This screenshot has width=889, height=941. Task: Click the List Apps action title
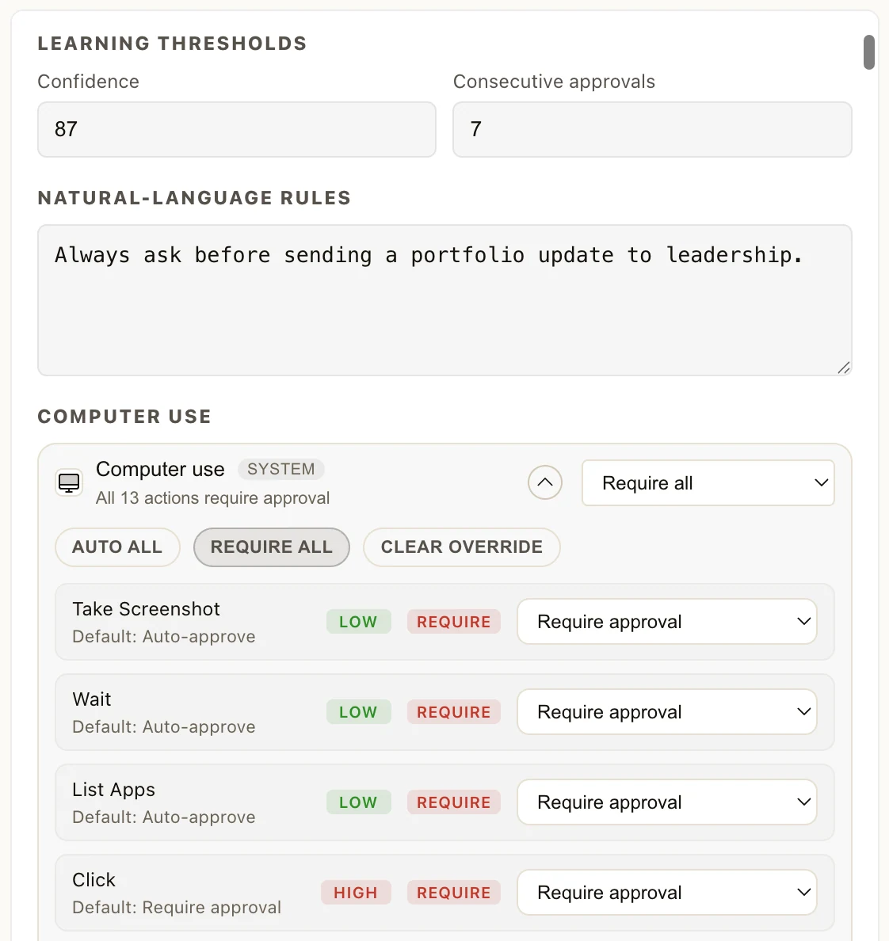(x=113, y=790)
